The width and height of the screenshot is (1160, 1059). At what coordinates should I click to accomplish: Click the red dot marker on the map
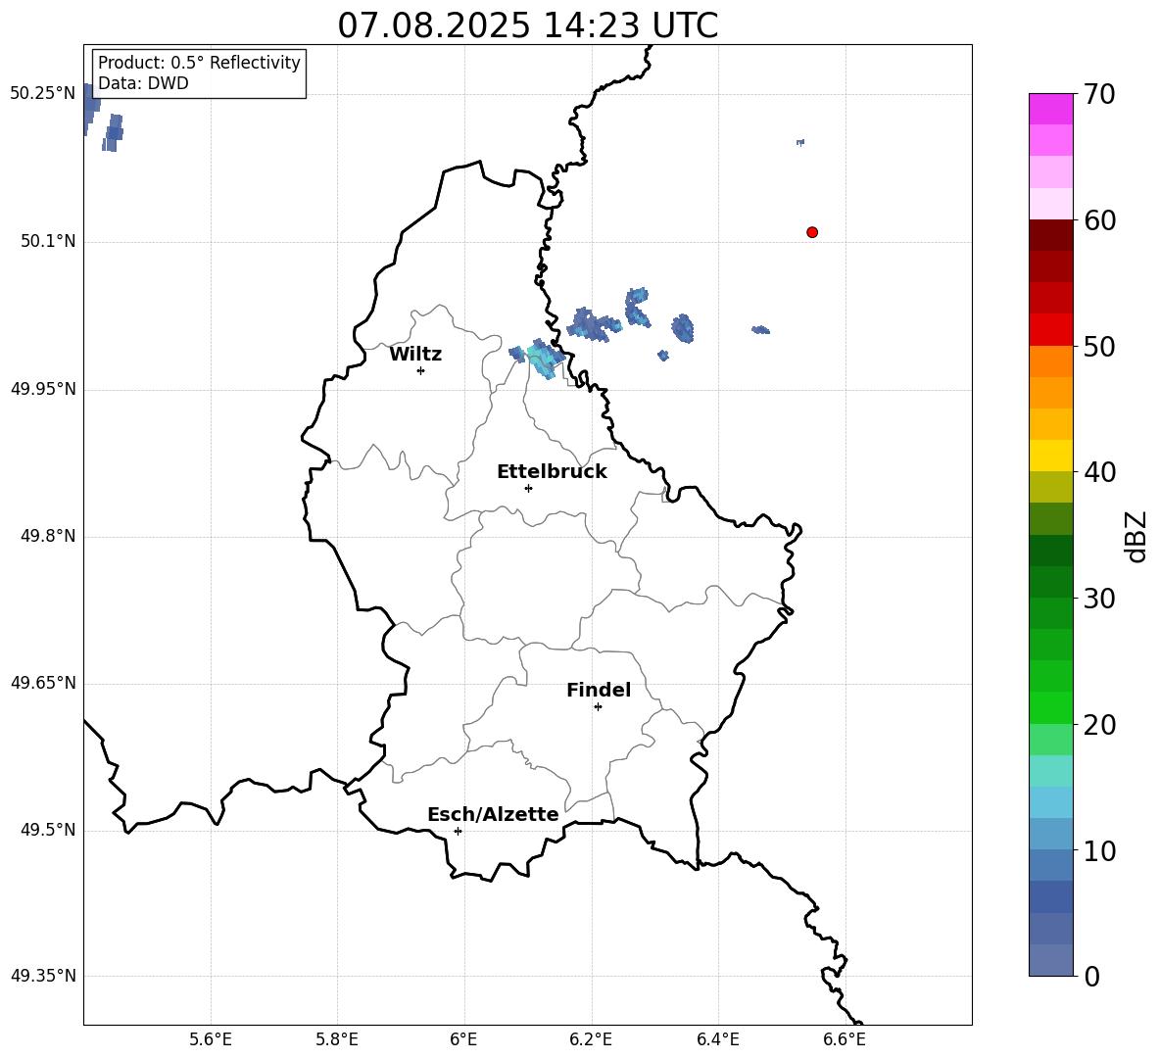point(812,232)
